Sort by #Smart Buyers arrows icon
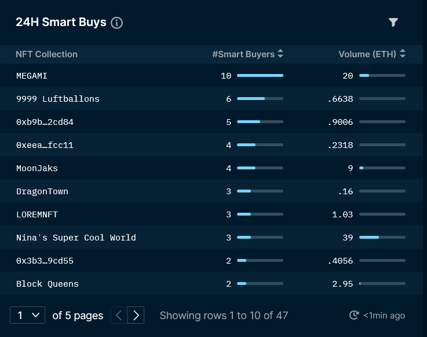 click(280, 54)
